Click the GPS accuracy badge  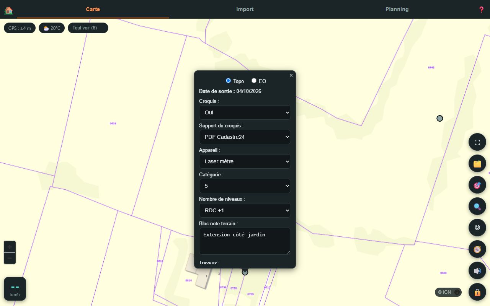20,28
